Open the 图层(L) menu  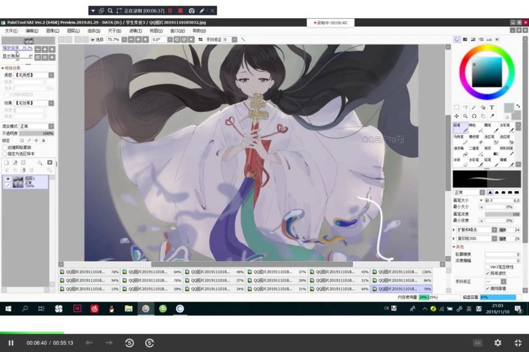(73, 30)
